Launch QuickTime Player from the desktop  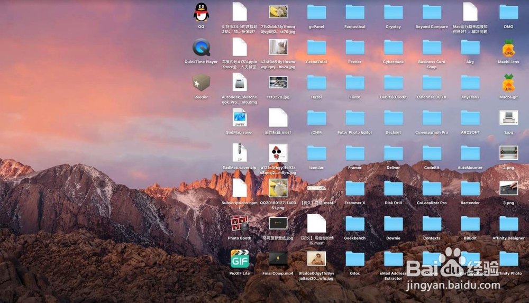(x=201, y=47)
